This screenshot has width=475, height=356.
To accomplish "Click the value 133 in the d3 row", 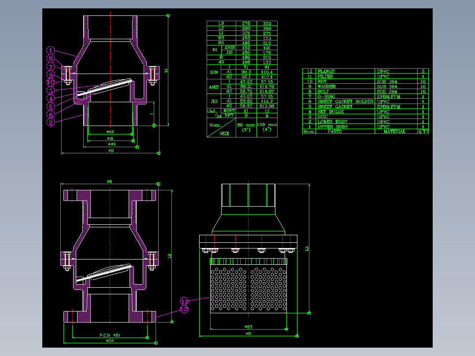I will [267, 62].
